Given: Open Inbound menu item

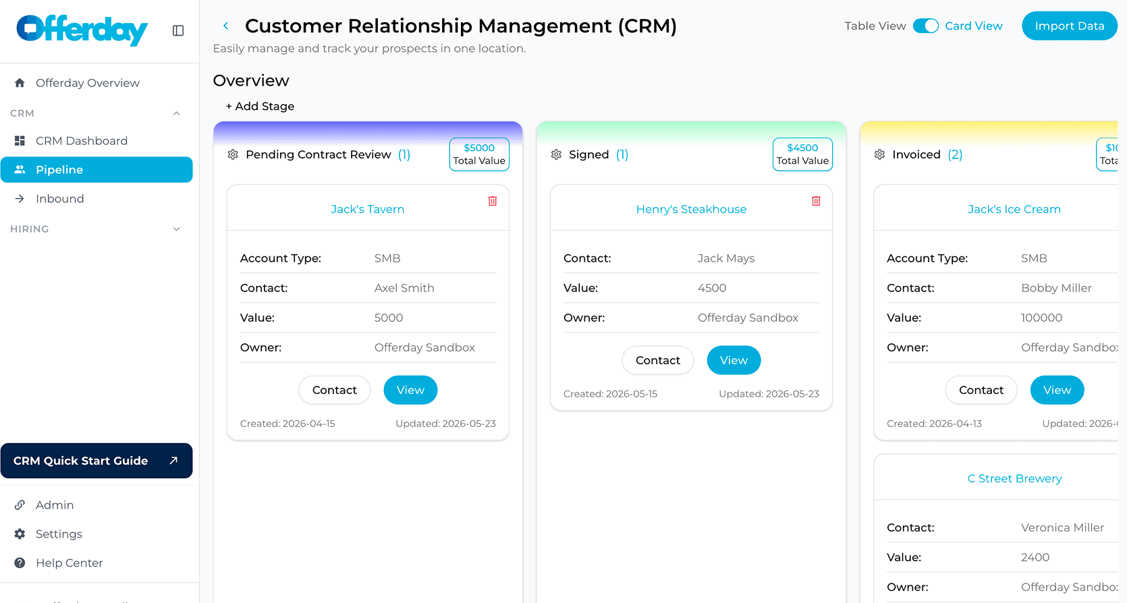Looking at the screenshot, I should coord(97,199).
